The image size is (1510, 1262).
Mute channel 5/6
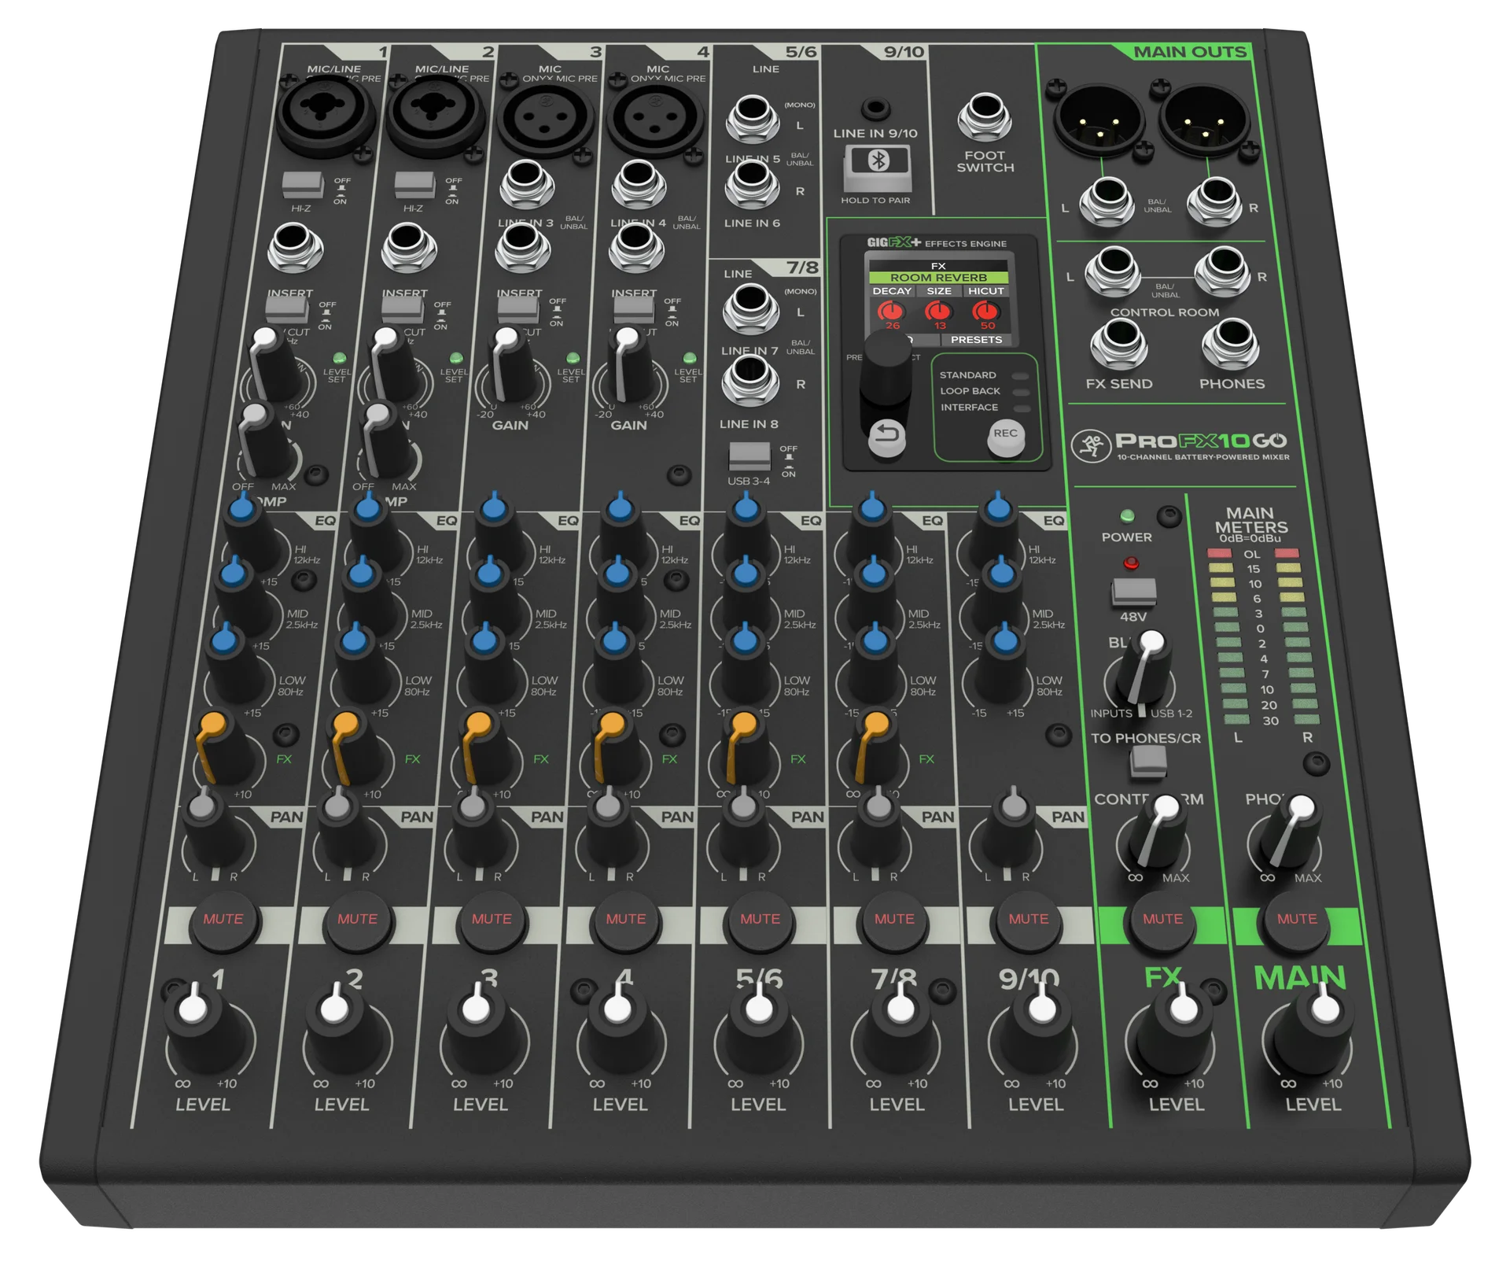point(760,919)
